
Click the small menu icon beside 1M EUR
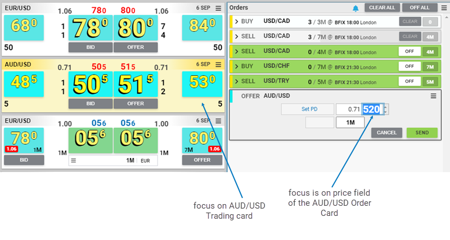coord(73,160)
